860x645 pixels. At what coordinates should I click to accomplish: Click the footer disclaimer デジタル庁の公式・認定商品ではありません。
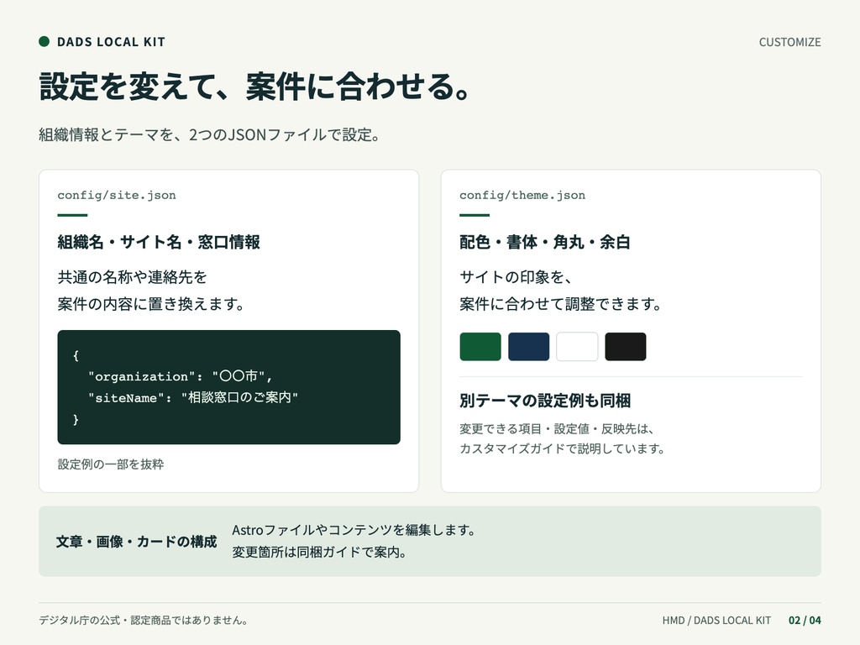(144, 621)
